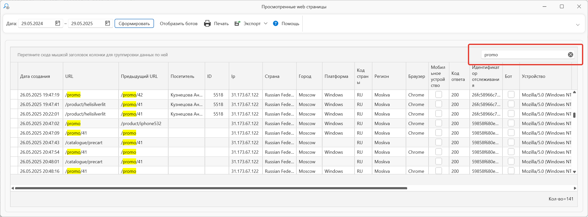Toggle Бот checkbox in 20:48:01 row
The image size is (588, 217).
pyautogui.click(x=511, y=161)
